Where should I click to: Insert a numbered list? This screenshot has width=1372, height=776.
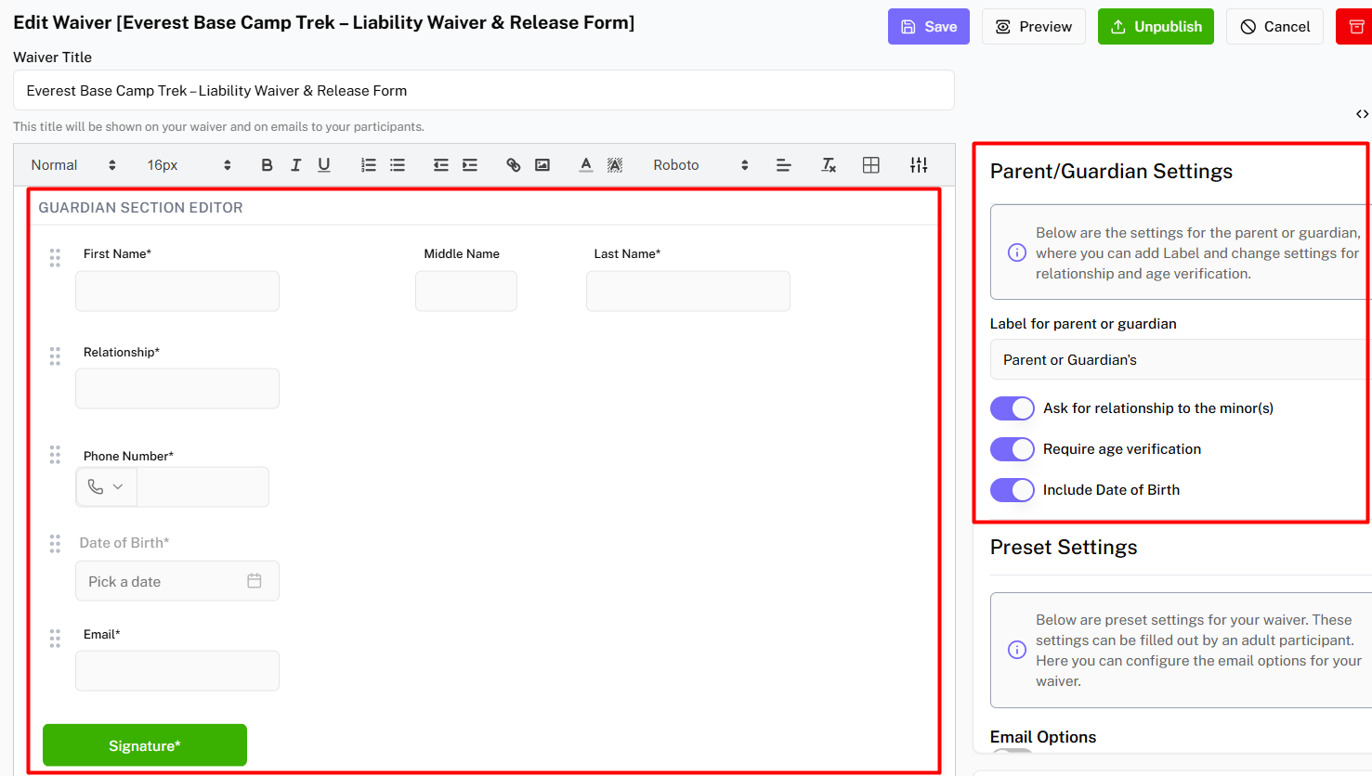click(x=369, y=165)
